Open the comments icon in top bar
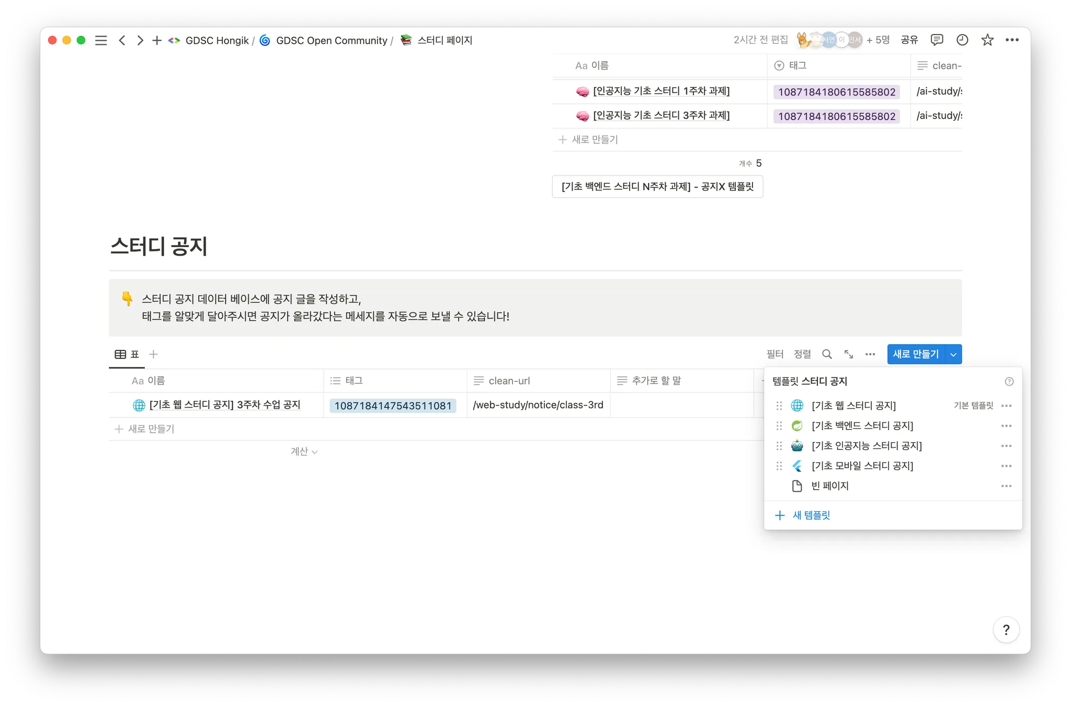1071x707 pixels. point(937,40)
